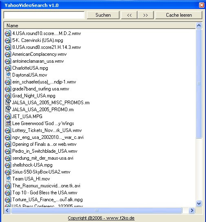The height and width of the screenshot is (222, 206).
Task: Focus the search text input field
Action: [44, 15]
